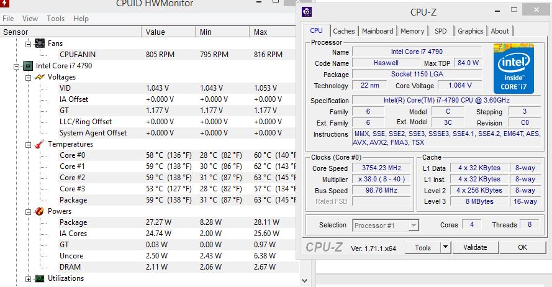Click the Utilizations graph icon
The height and width of the screenshot is (287, 552).
[40, 278]
